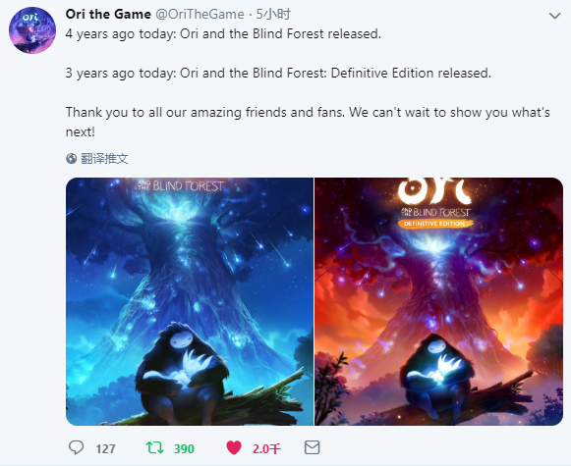Open the @OriTheGame handle link

tap(200, 14)
